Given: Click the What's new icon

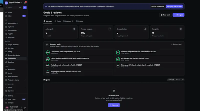Looking at the screenshot, I should coord(6,99).
